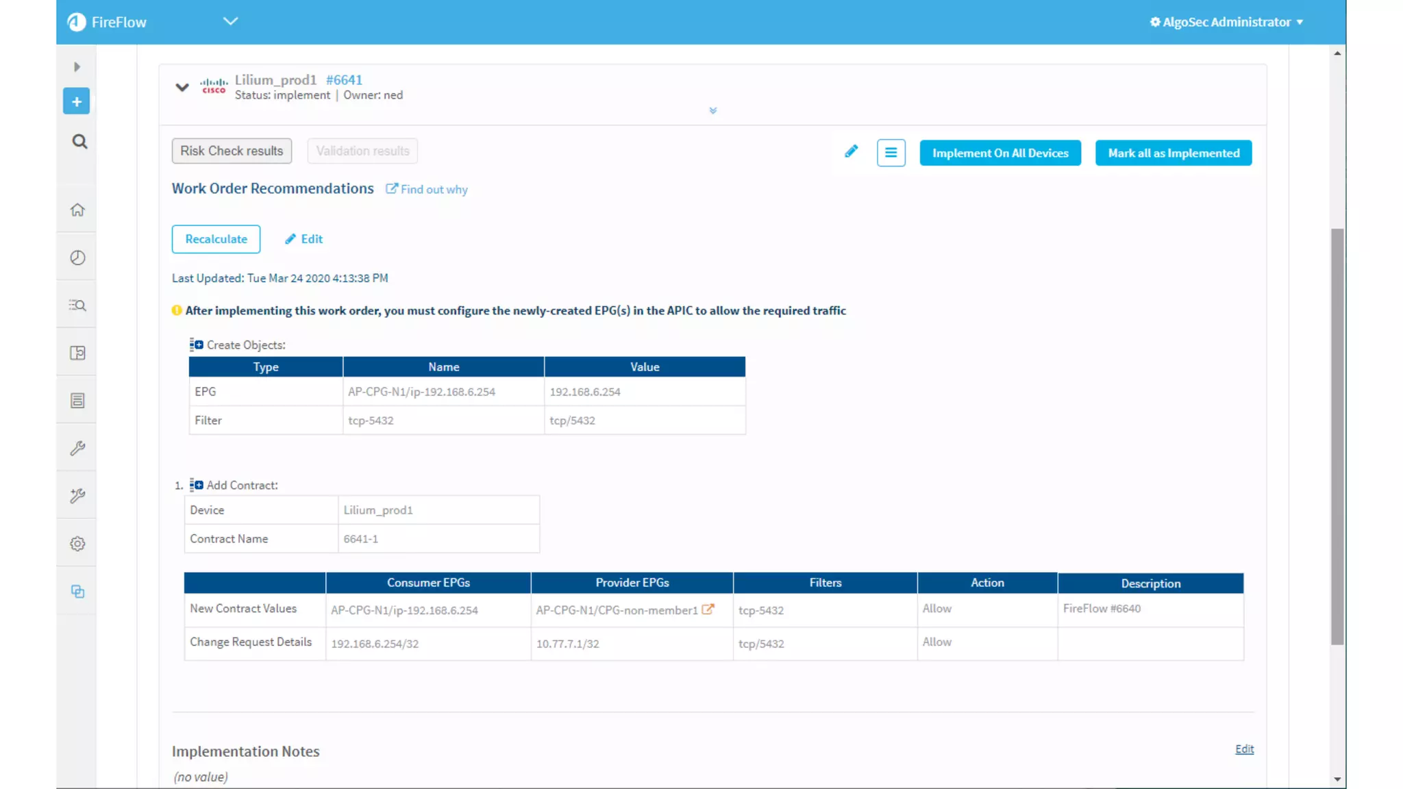
Task: Collapse the Lilium_prod1 device section
Action: (182, 87)
